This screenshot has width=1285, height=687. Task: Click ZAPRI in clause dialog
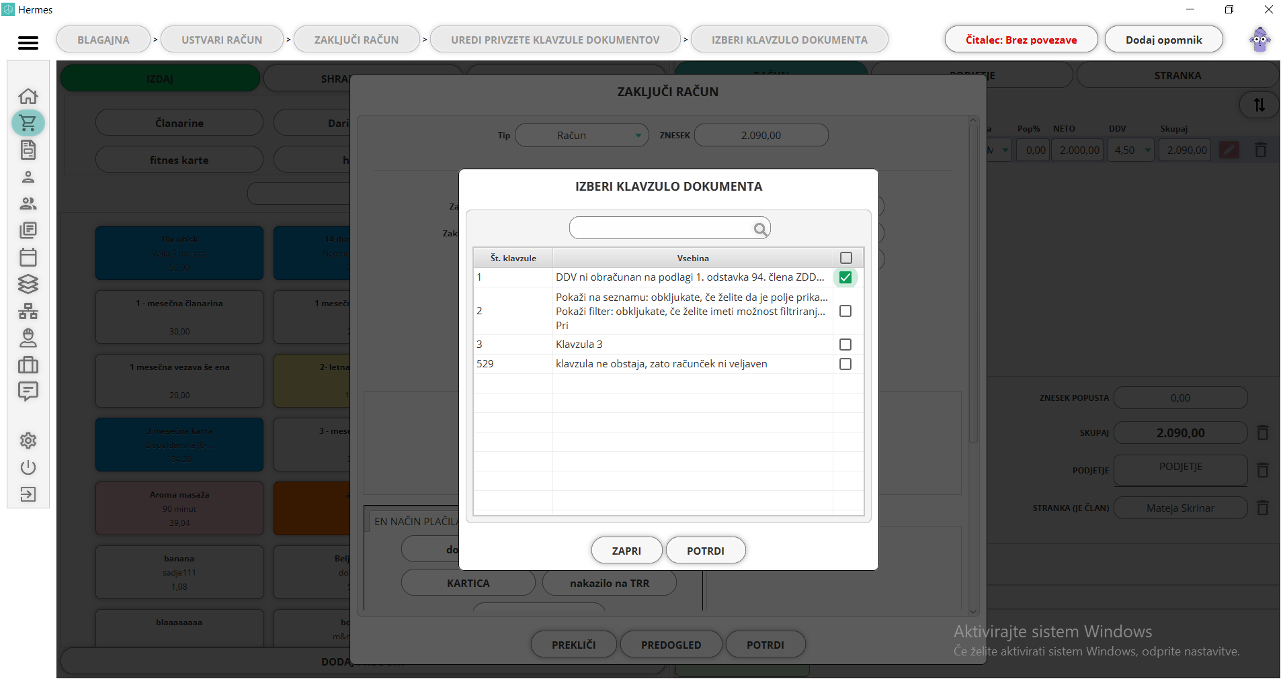click(626, 551)
